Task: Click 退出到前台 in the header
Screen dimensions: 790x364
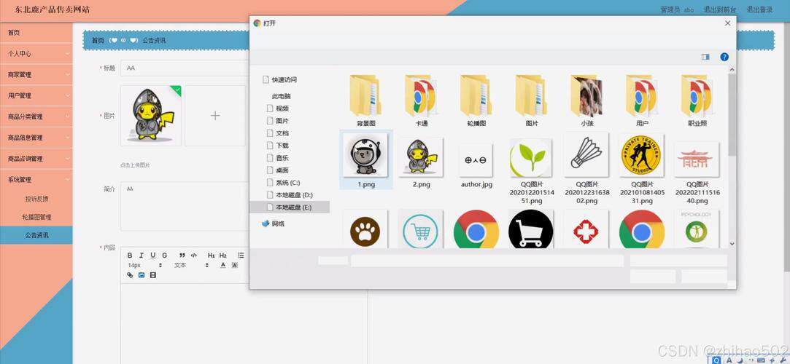Action: pyautogui.click(x=719, y=9)
